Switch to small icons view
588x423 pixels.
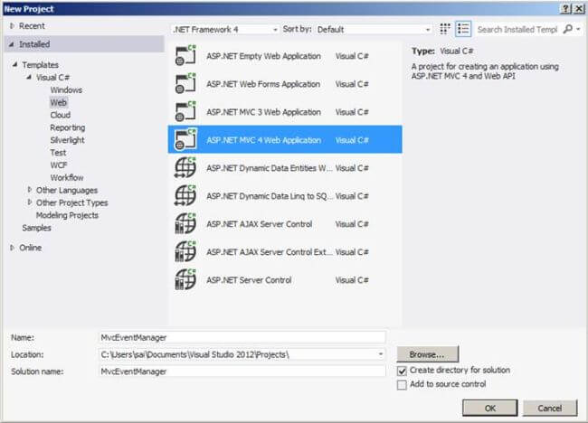click(445, 29)
